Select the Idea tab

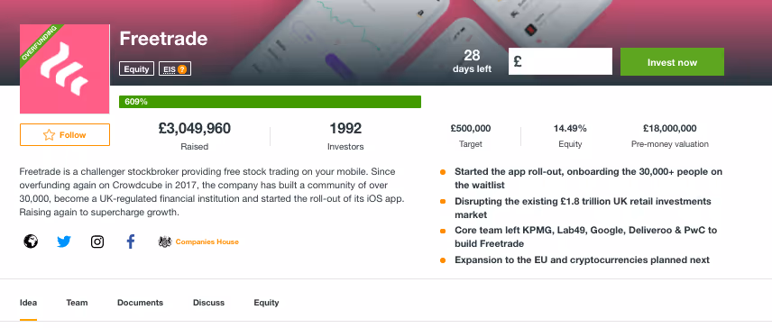pyautogui.click(x=28, y=303)
